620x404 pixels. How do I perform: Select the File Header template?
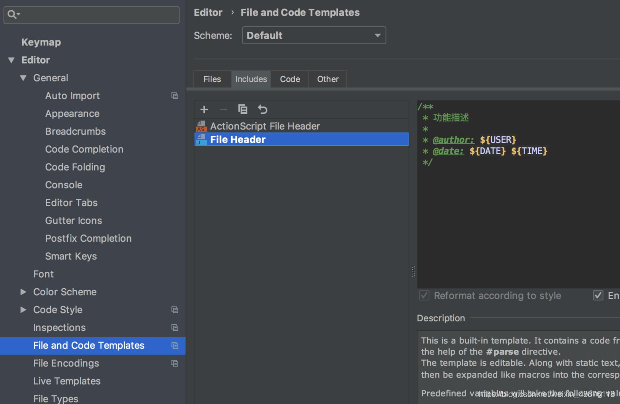point(301,139)
